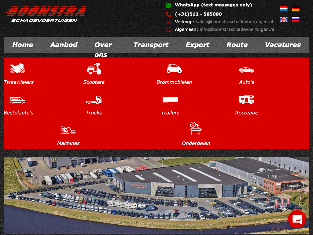
Task: Open the Vacatures menu item
Action: [283, 45]
